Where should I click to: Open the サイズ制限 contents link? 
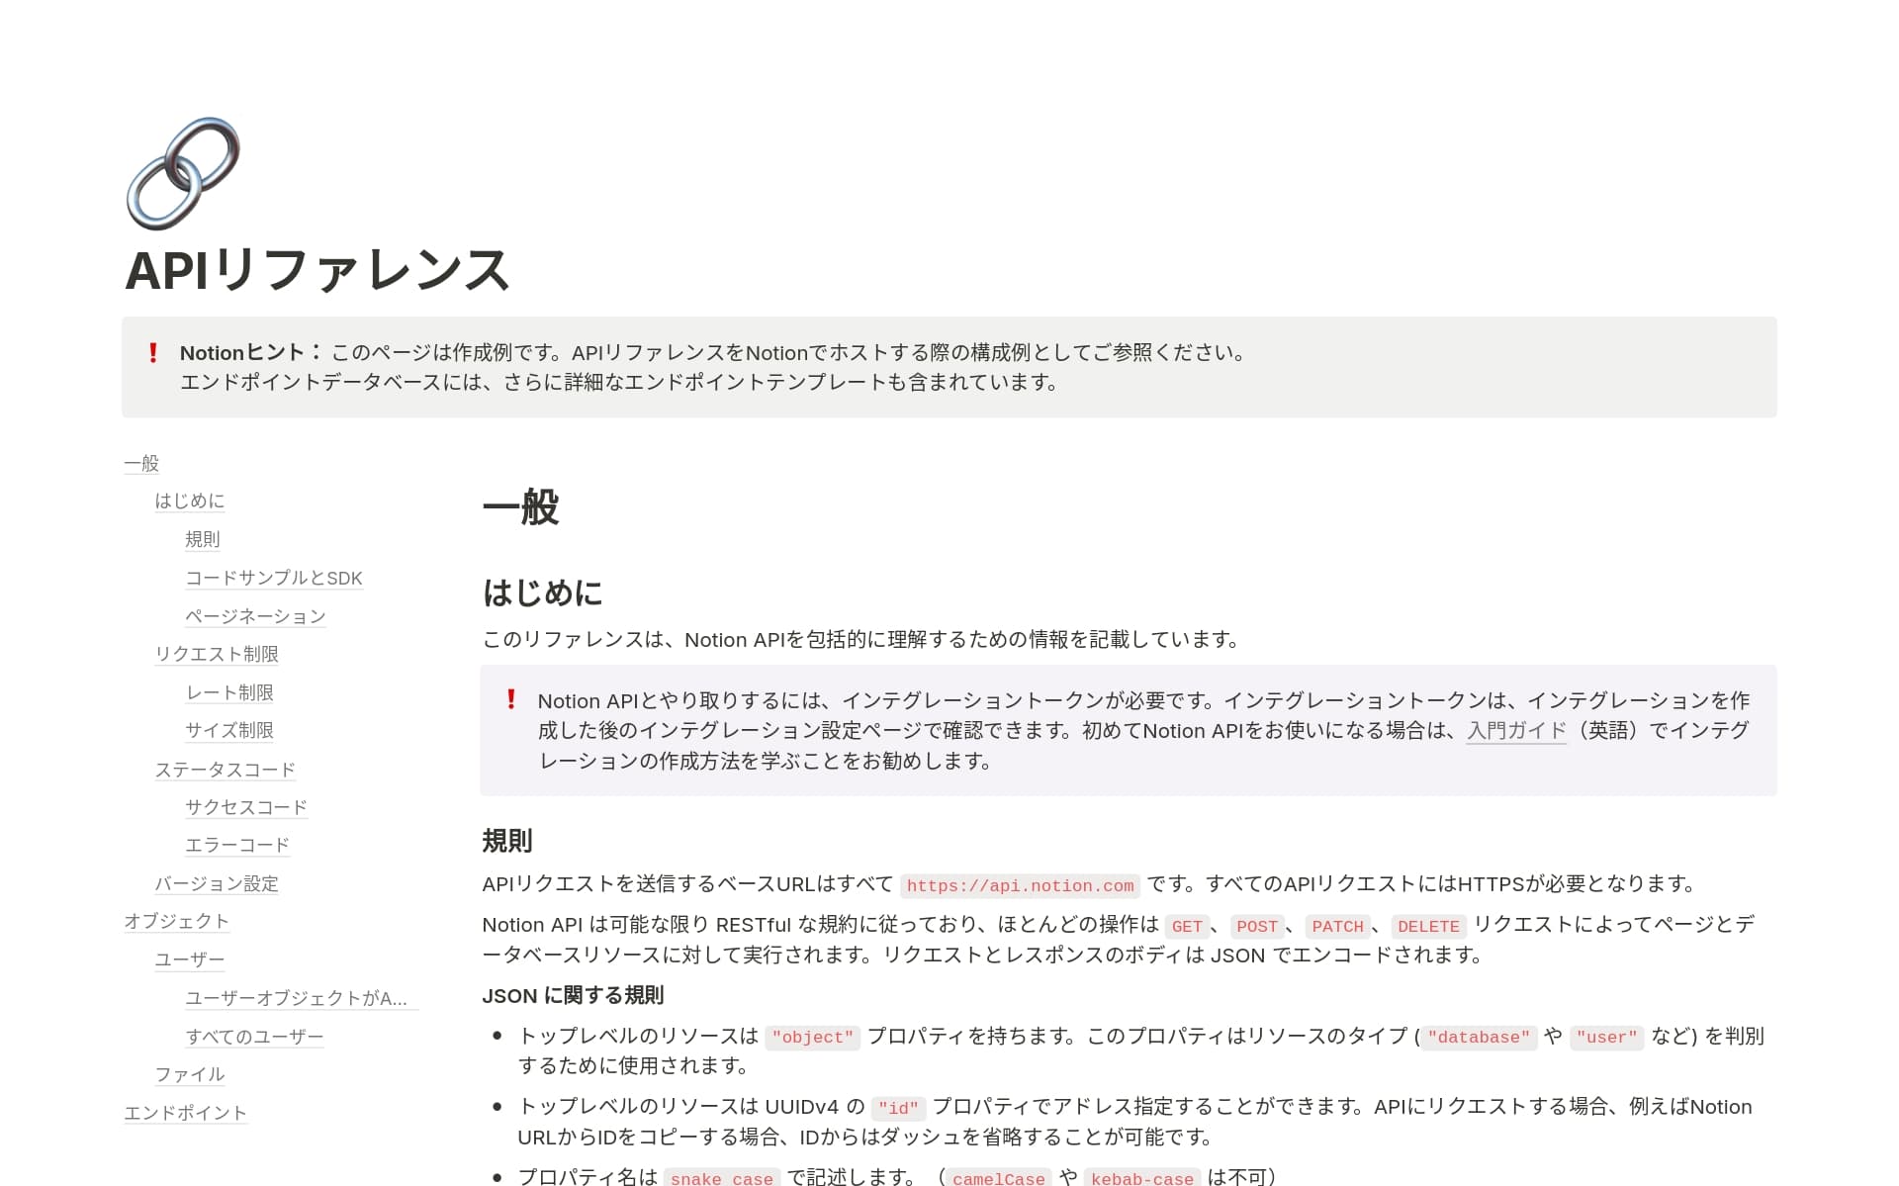229,730
